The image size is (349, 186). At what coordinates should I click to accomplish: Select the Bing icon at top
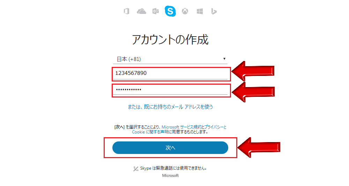pos(214,11)
